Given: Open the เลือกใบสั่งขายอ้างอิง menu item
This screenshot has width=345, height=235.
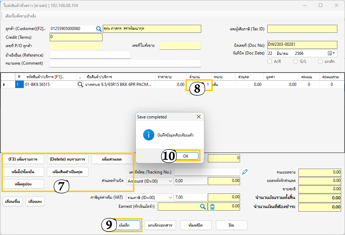Looking at the screenshot, I should (21, 16).
